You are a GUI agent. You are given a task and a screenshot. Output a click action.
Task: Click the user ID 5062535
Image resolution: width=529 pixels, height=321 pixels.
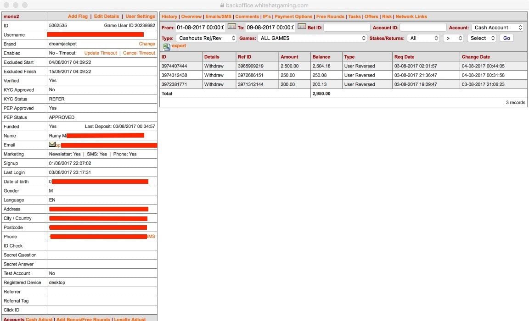[58, 25]
